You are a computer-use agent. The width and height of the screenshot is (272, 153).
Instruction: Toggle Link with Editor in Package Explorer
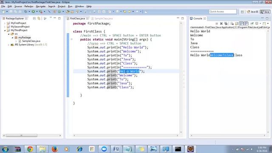pos(39,18)
